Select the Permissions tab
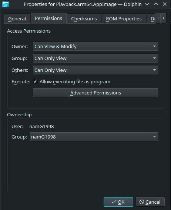Image resolution: width=171 pixels, height=210 pixels. click(x=48, y=19)
